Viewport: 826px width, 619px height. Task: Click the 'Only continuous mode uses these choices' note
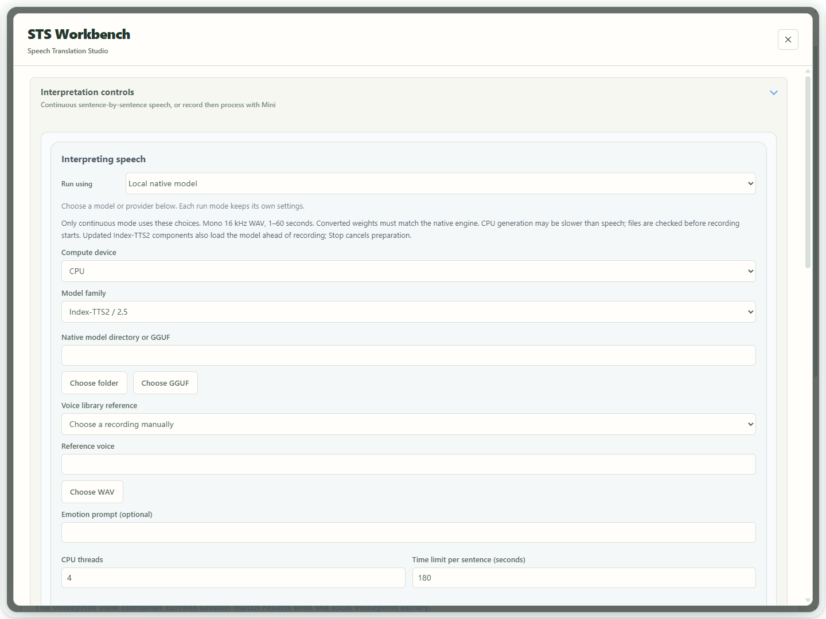400,229
